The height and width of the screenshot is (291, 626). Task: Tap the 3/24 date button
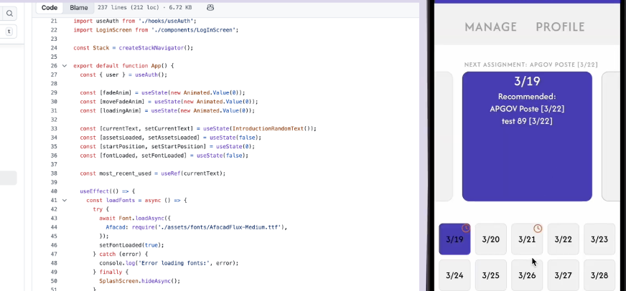[454, 275]
